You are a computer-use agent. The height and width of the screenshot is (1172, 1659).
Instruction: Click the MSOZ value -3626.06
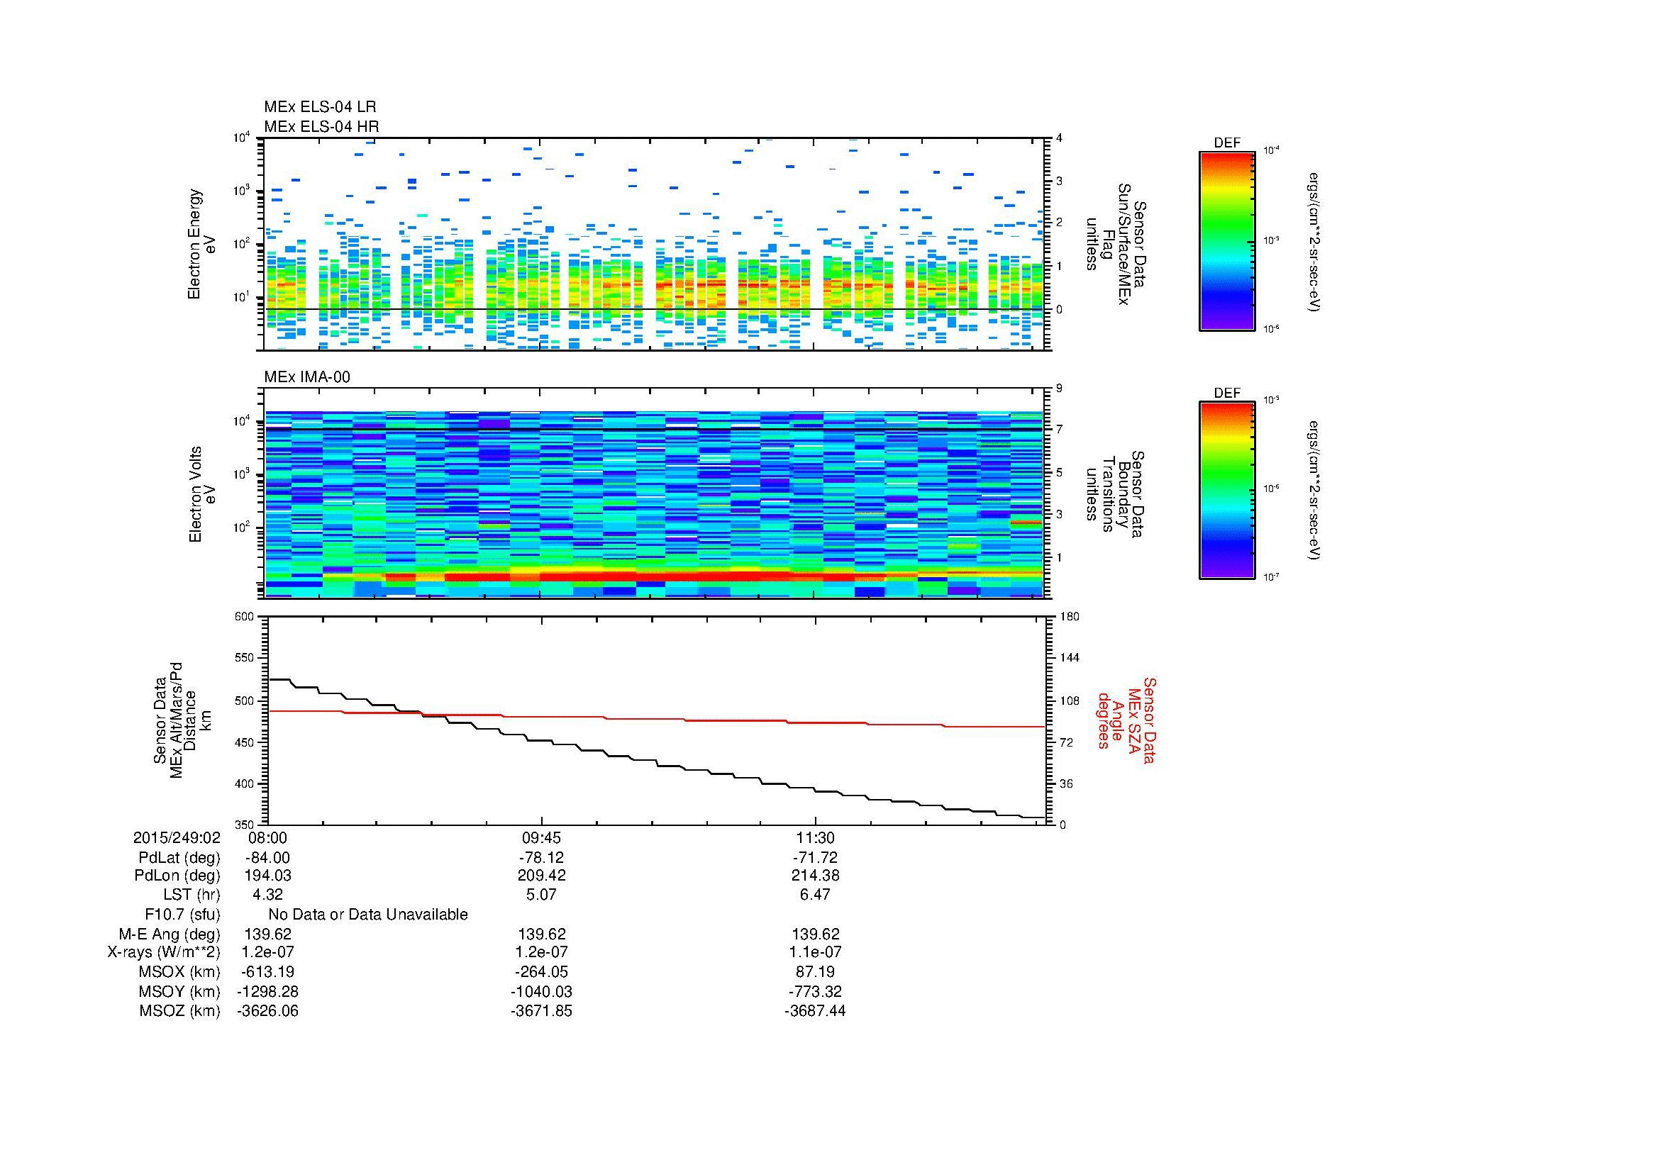[267, 1011]
